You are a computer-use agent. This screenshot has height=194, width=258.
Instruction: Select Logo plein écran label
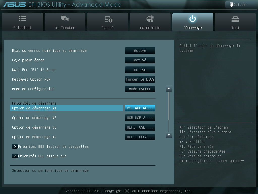pos(28,60)
